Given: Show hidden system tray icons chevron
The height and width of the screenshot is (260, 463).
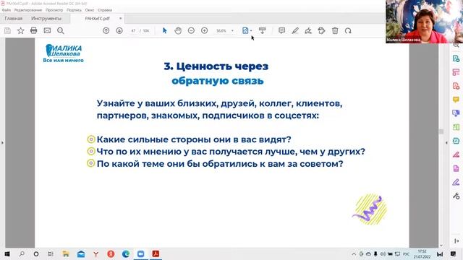Looking at the screenshot, I should coord(354,253).
